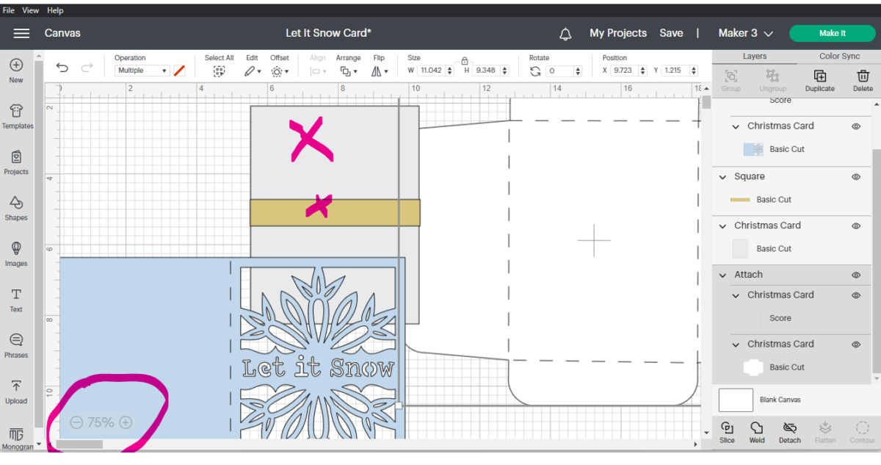Hide the first Christmas Card layer
Image resolution: width=881 pixels, height=465 pixels.
click(856, 126)
